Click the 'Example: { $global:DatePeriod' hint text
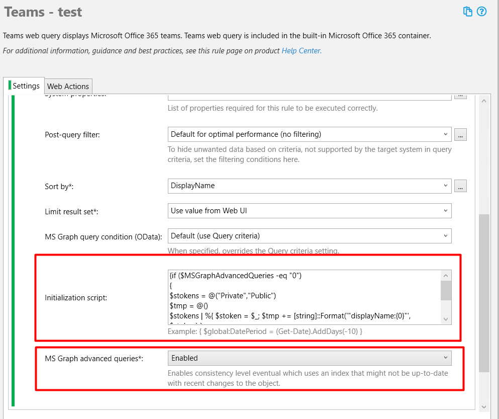 pyautogui.click(x=265, y=331)
